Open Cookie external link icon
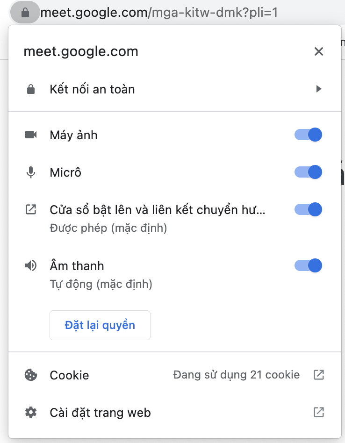The image size is (345, 443). [x=319, y=374]
